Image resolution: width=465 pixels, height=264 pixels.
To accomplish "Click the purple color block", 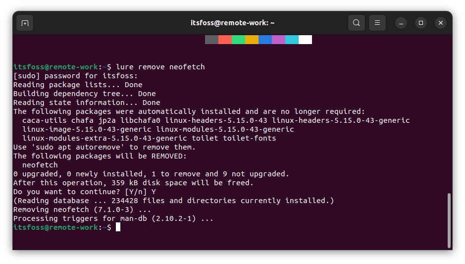I will [278, 40].
